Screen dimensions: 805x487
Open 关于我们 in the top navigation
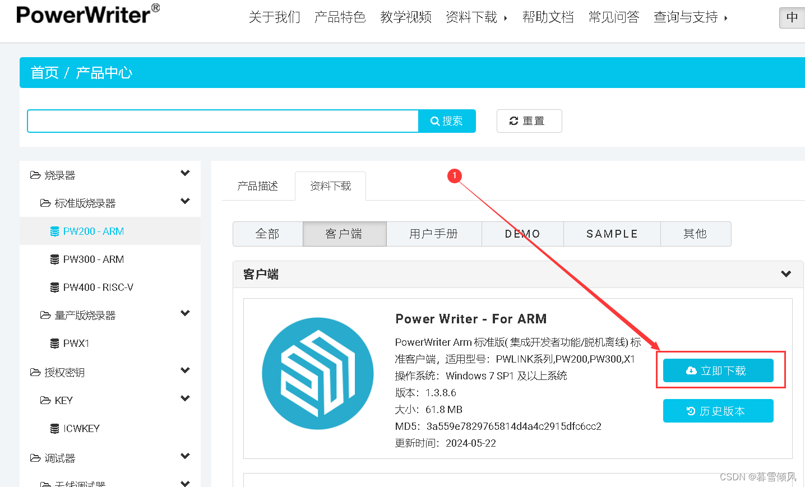pyautogui.click(x=275, y=17)
